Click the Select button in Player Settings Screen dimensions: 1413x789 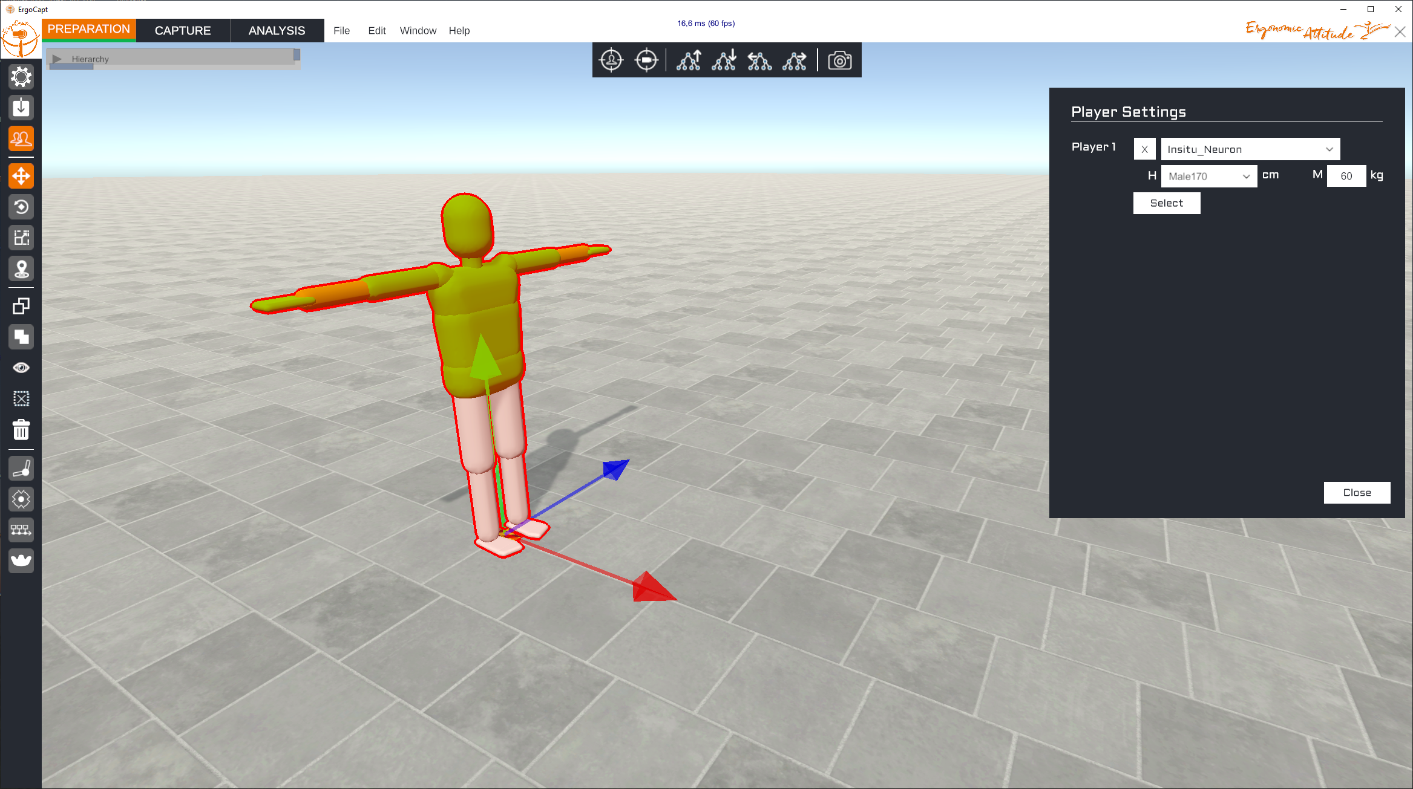pyautogui.click(x=1167, y=203)
